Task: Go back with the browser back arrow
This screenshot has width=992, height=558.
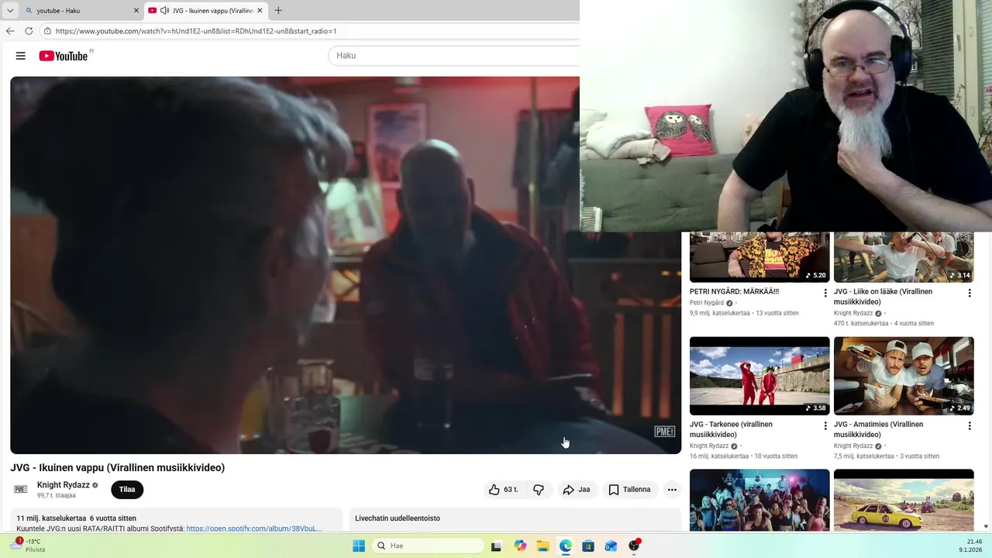Action: coord(10,31)
